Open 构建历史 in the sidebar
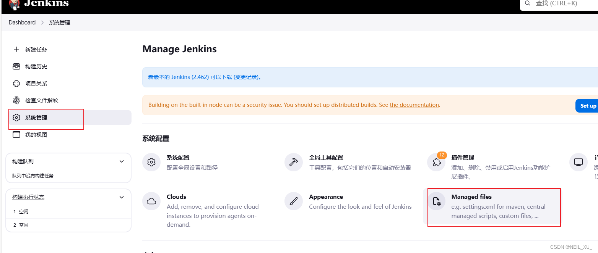Screen dimensions: 598x253 (36, 66)
